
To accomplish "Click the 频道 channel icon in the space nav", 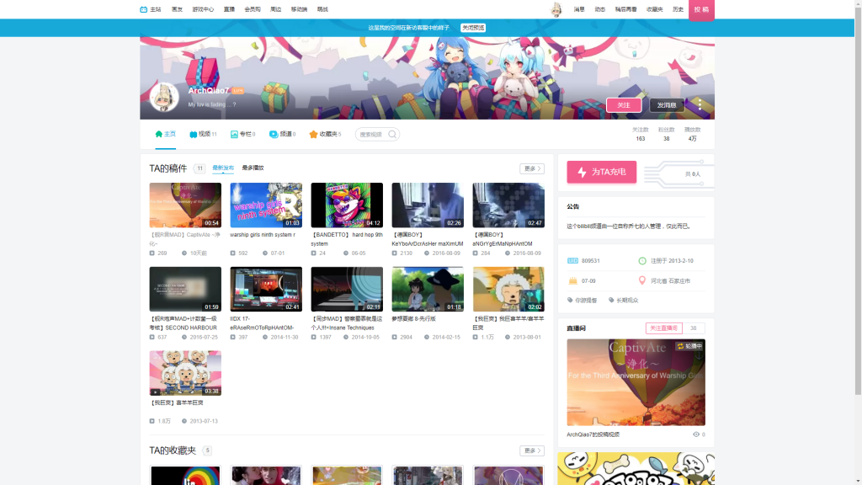I will (x=274, y=134).
